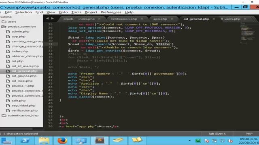The width and height of the screenshot is (259, 145).
Task: Click the previous tab arrow
Action: [x=47, y=19]
